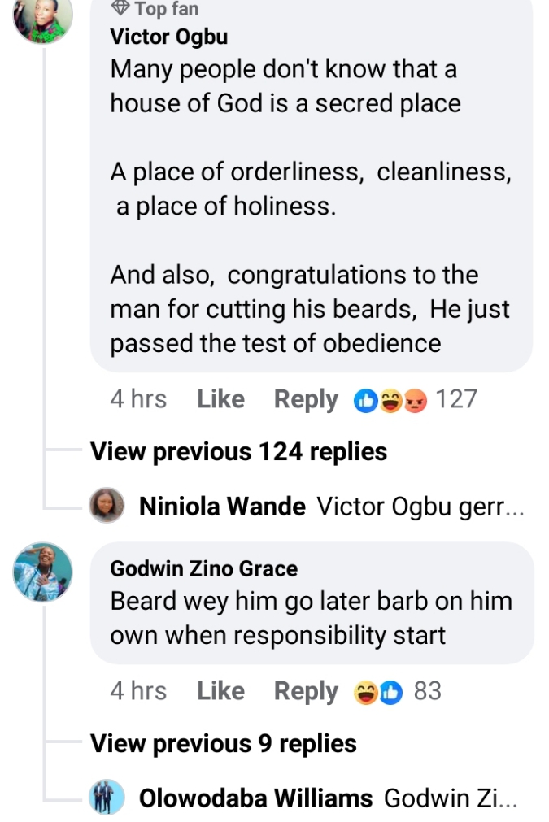This screenshot has width=549, height=822.
Task: Expand View previous 9 replies
Action: pos(223,743)
